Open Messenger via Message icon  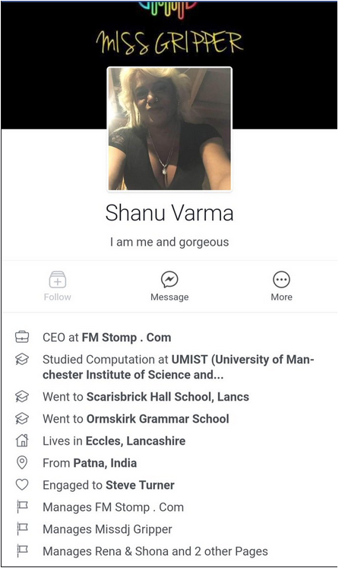point(169,280)
